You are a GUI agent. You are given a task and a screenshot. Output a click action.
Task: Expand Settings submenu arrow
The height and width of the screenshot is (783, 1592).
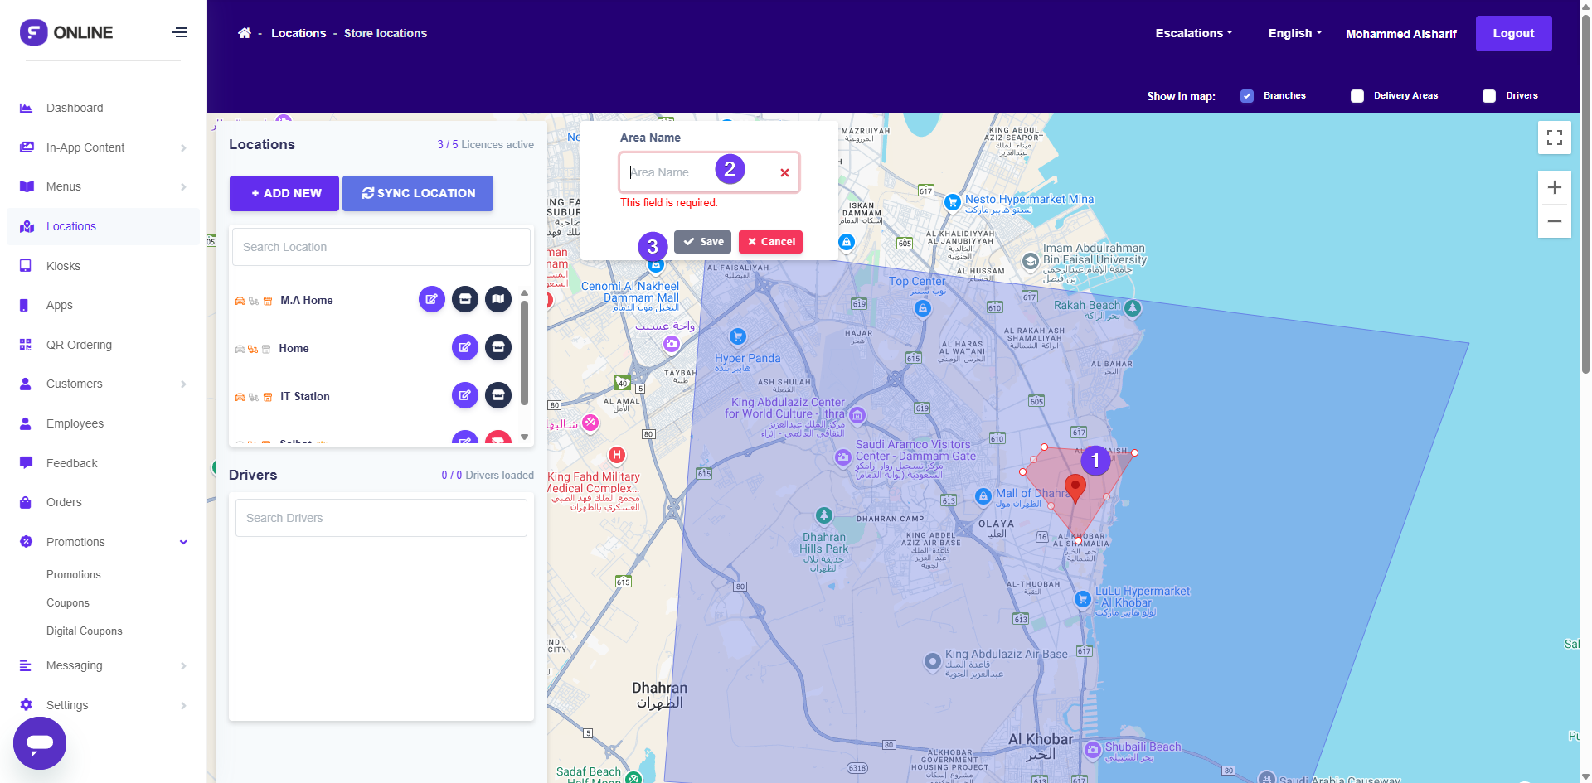coord(183,705)
